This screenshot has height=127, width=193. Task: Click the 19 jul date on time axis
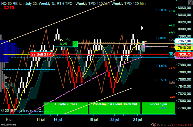tap(93, 120)
